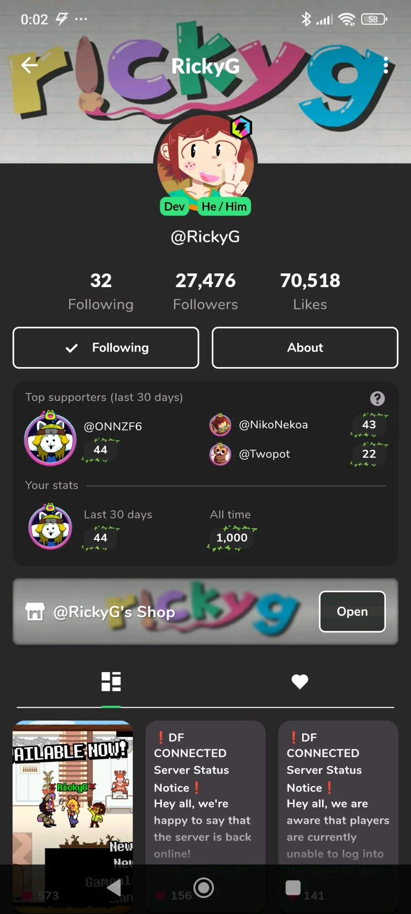The image size is (411, 914).
Task: Tap the Android back navigation triangle
Action: [x=114, y=887]
